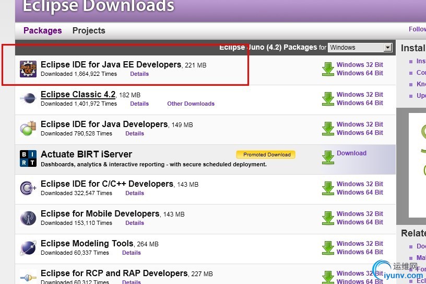Viewport: 426px width, 284px height.
Task: Open the Actuate BIRT iServer title
Action: pos(86,154)
